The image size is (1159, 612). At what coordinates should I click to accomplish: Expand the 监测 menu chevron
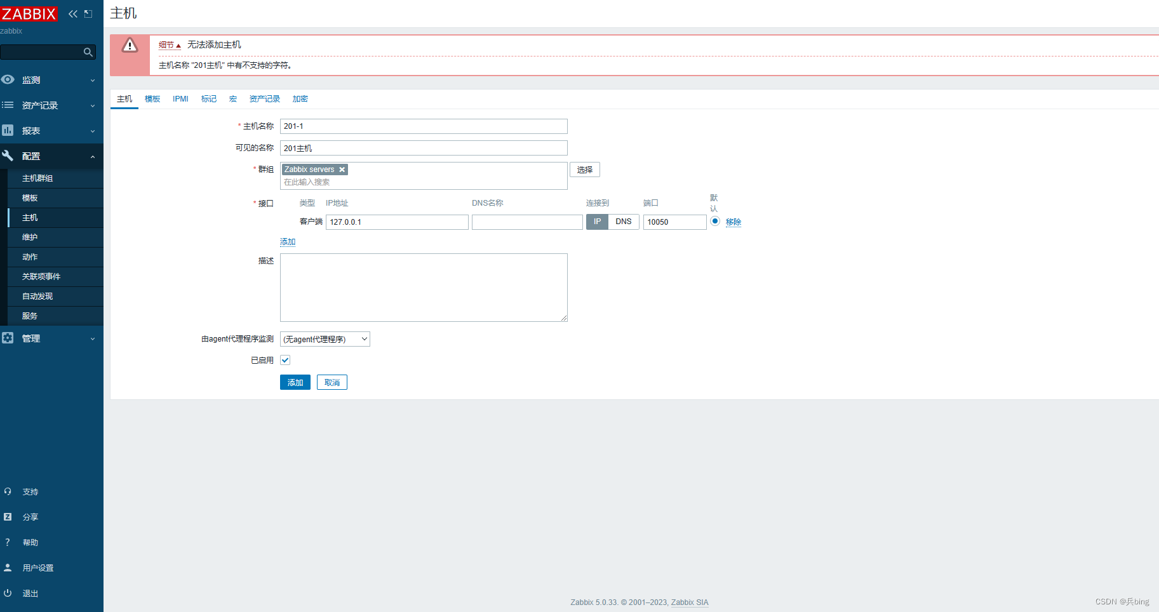pyautogui.click(x=93, y=80)
